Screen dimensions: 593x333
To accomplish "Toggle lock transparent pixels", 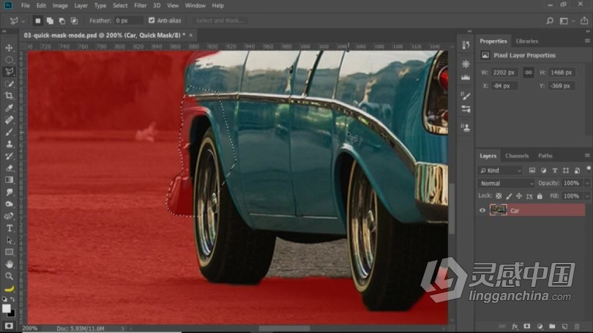I will click(x=499, y=196).
